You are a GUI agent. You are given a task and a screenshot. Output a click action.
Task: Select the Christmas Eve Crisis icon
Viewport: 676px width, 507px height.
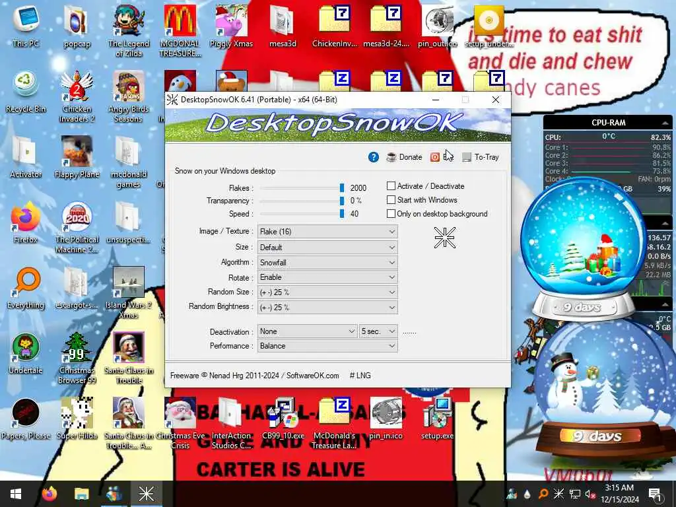180,423
